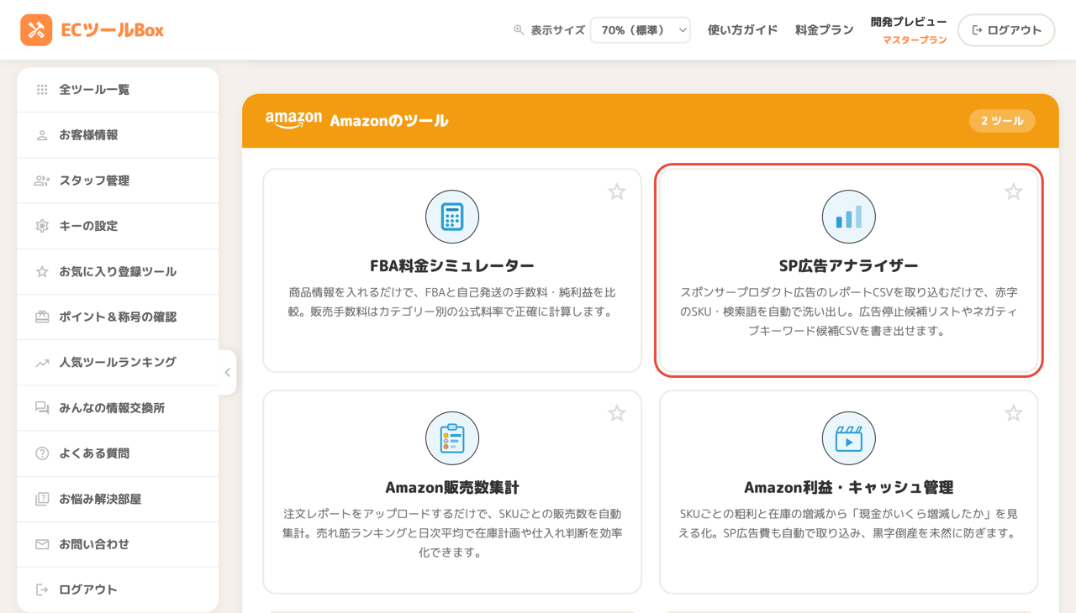1076x613 pixels.
Task: Collapse the sidebar with the chevron handle
Action: point(227,372)
